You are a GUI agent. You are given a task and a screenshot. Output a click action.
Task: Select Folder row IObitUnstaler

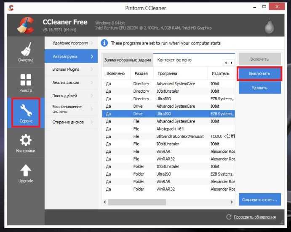click(x=168, y=166)
